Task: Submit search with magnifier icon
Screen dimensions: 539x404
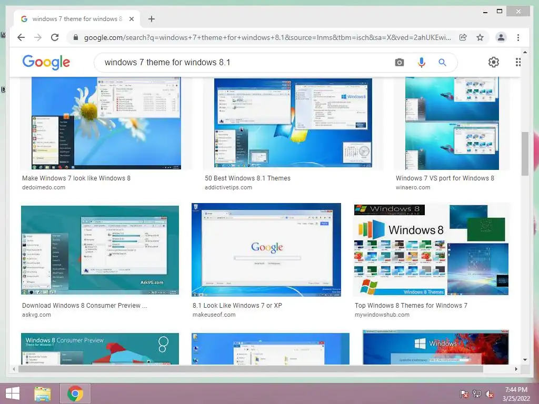Action: click(442, 62)
